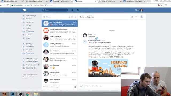Switch to second Конструктор Ботов tab
Screen dimensions: 171x96
tap(110, 1)
